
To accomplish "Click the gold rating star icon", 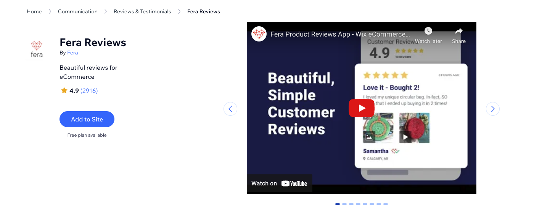I will (64, 91).
